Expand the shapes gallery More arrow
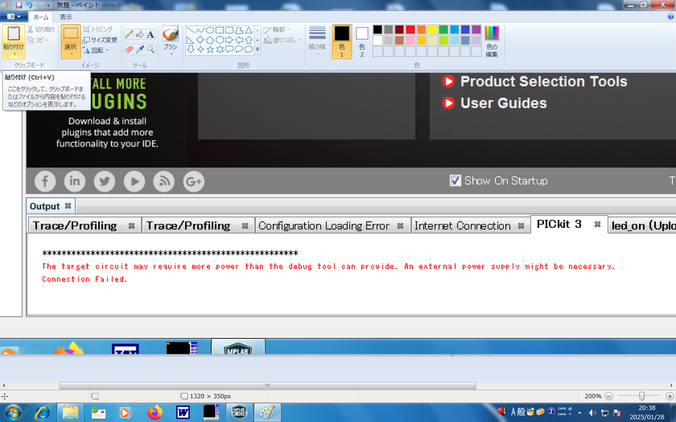Screen dimensions: 676x422 tap(257, 50)
